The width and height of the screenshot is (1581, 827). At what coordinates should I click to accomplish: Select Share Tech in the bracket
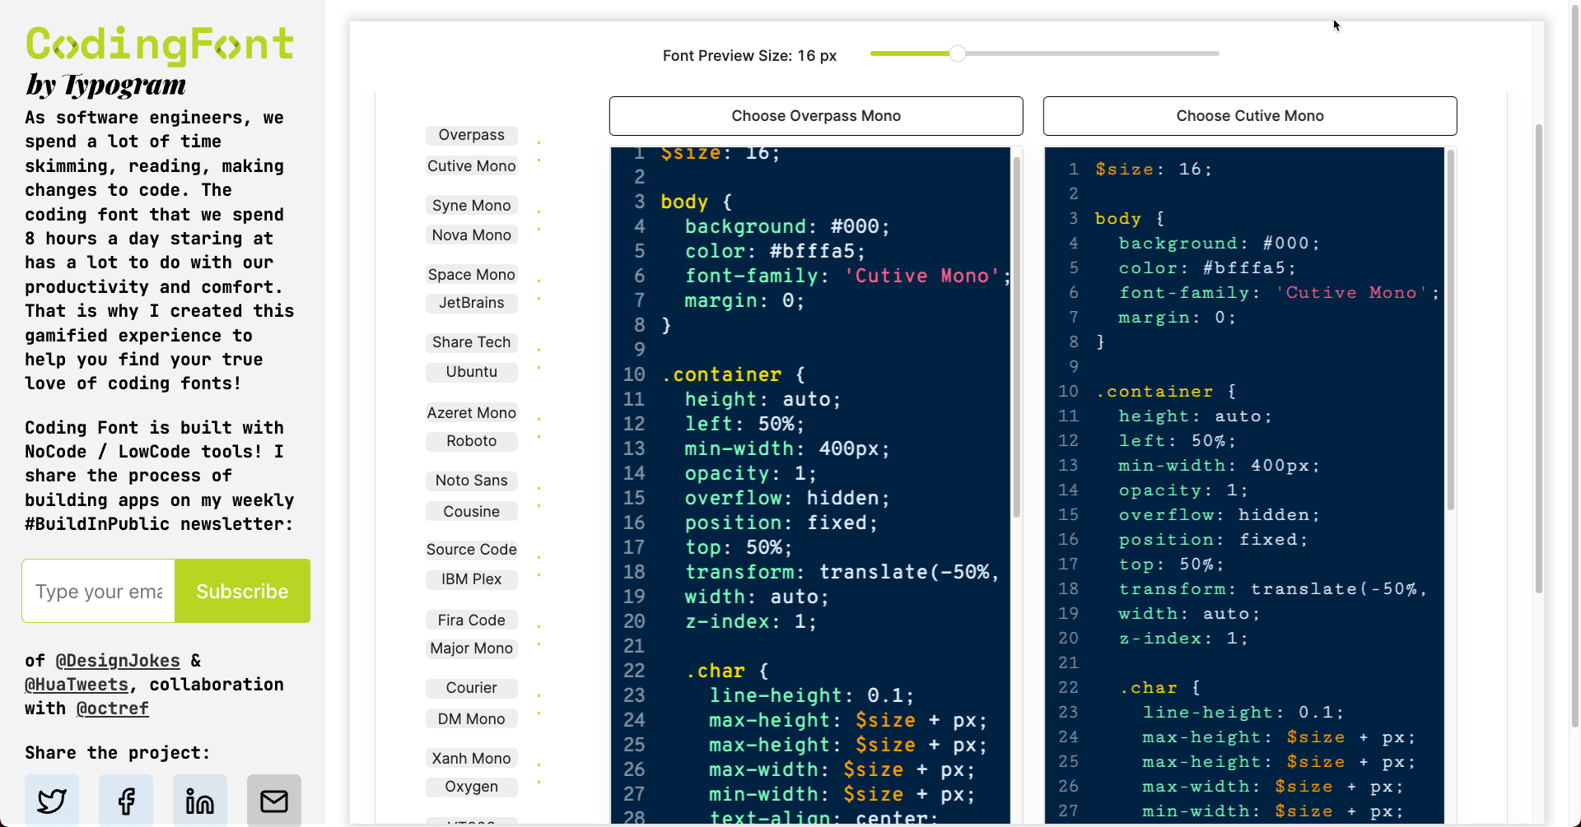(x=472, y=342)
